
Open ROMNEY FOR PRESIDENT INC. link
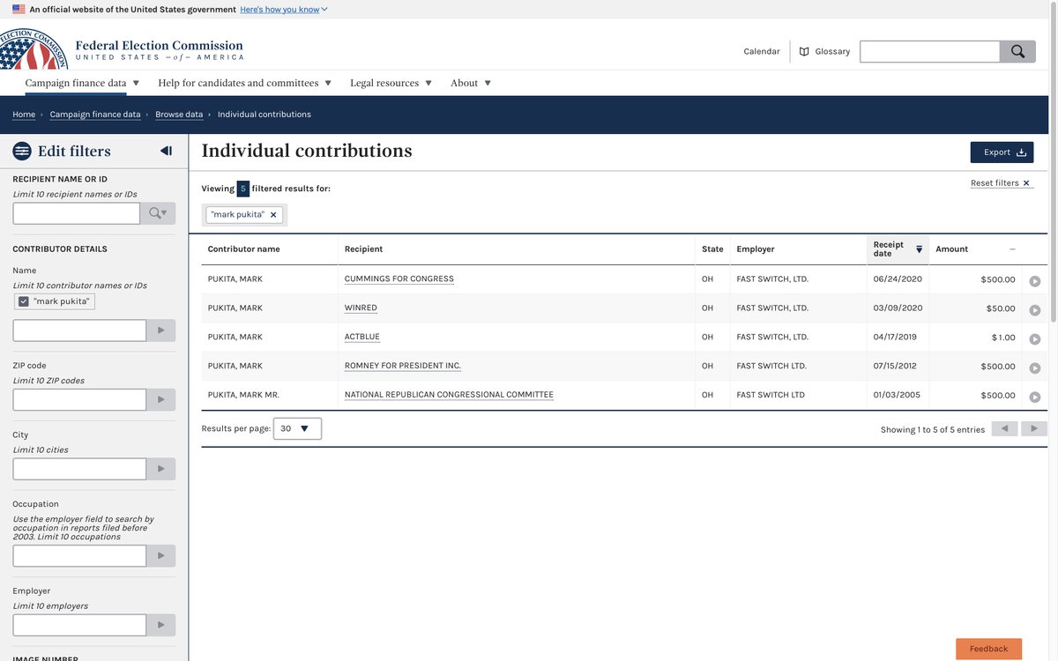[403, 366]
